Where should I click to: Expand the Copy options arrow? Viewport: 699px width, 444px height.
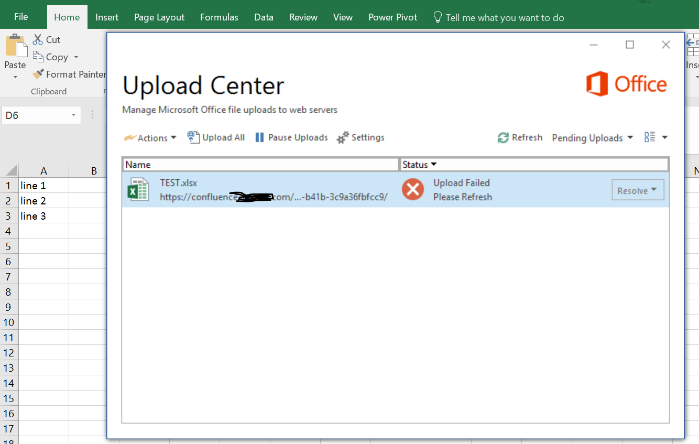click(76, 57)
